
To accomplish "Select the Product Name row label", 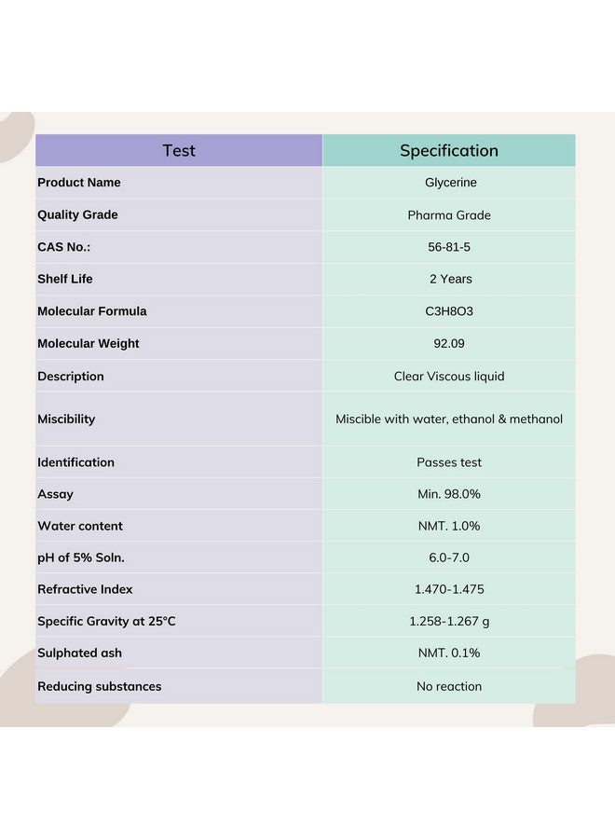I will click(x=79, y=183).
